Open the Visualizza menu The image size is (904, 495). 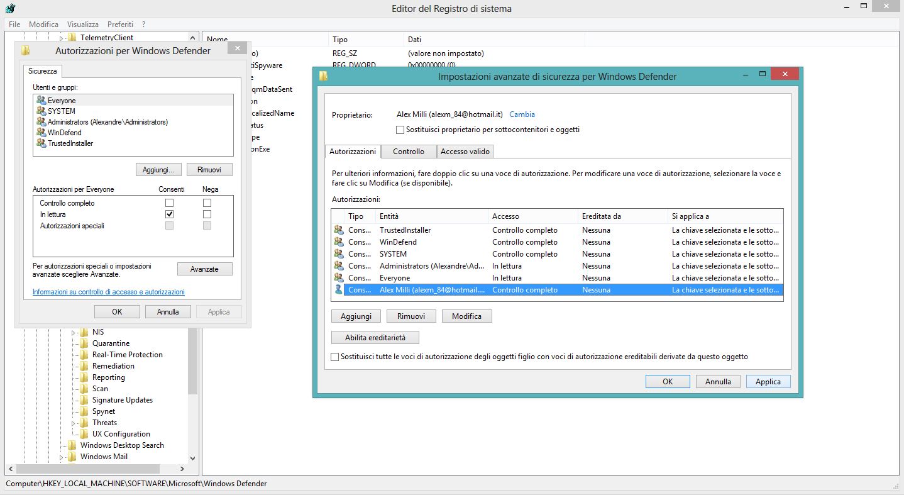click(83, 24)
